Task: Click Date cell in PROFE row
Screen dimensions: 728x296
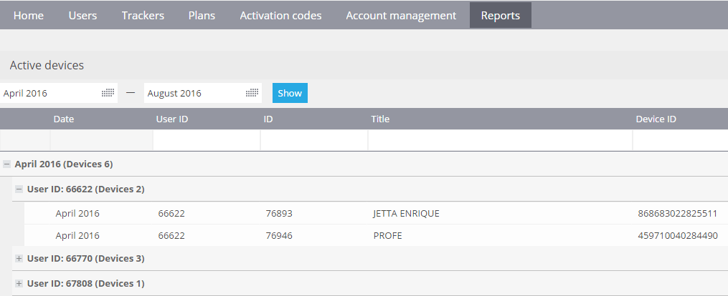Action: (77, 235)
